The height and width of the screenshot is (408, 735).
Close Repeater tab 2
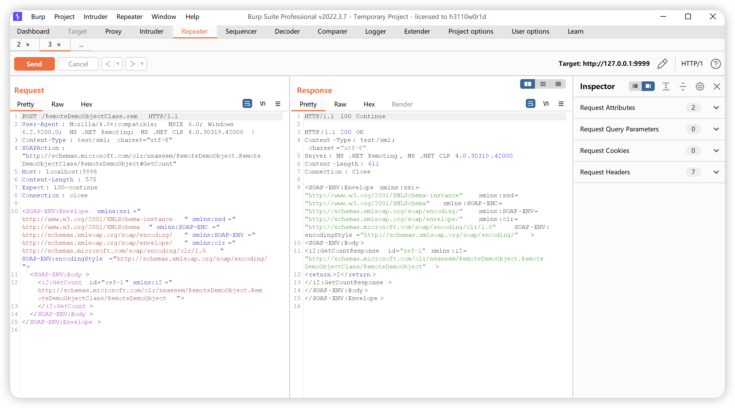click(x=28, y=45)
